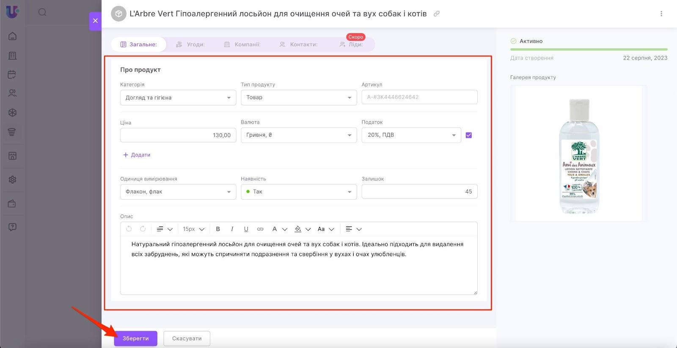Expand the Наявність availability dropdown
The height and width of the screenshot is (348, 677).
(299, 192)
